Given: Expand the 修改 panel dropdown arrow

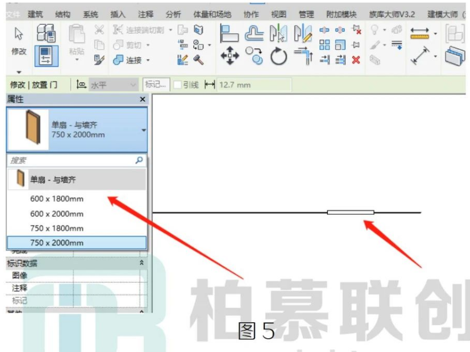Looking at the screenshot, I should tap(19, 72).
